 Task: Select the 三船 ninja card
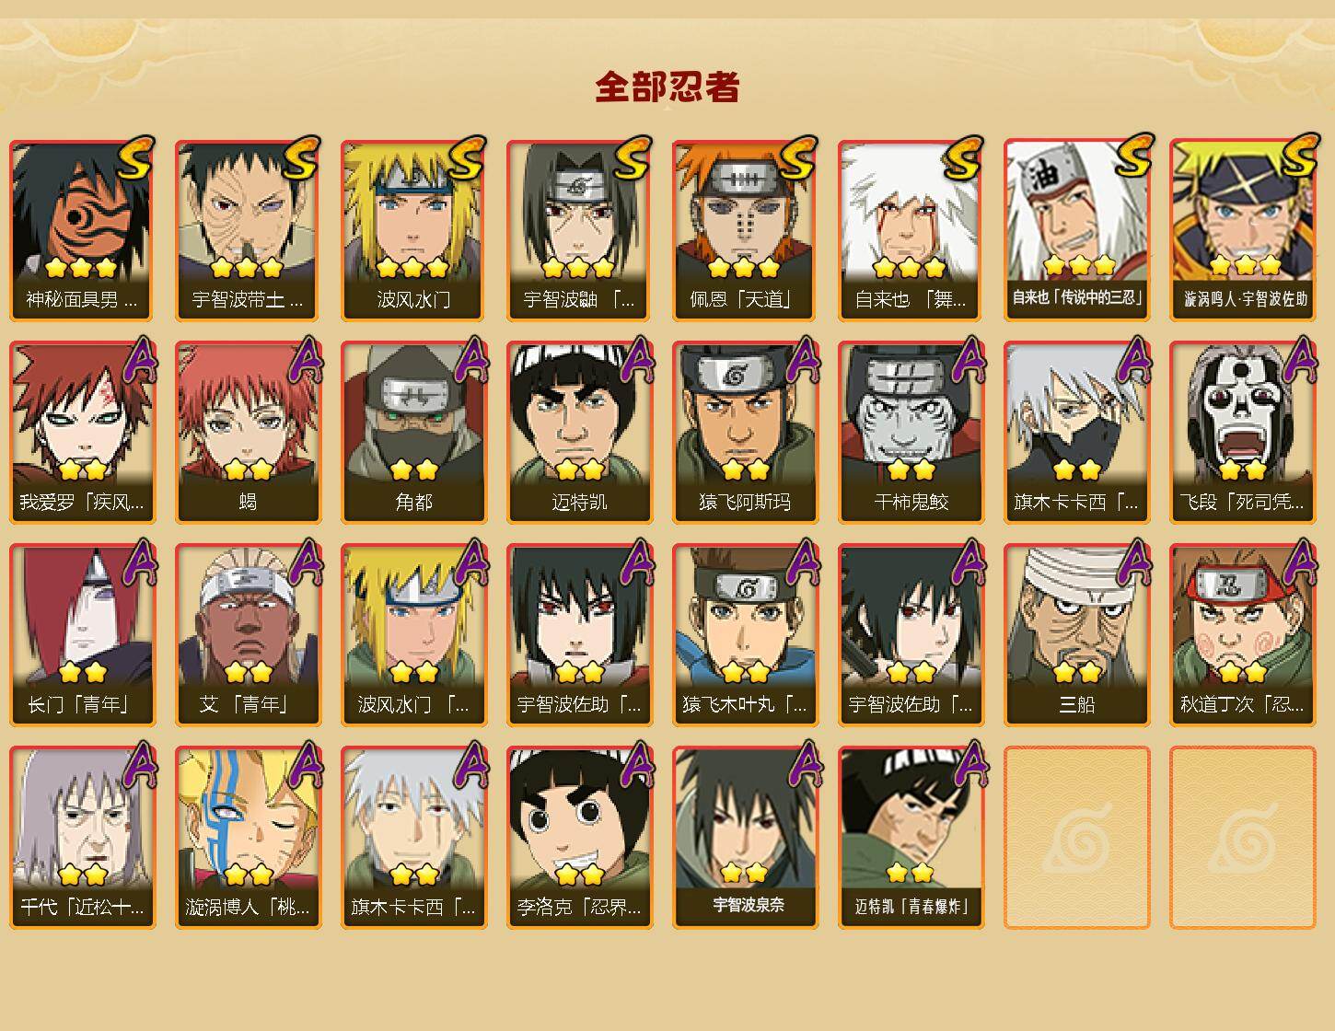(1076, 635)
